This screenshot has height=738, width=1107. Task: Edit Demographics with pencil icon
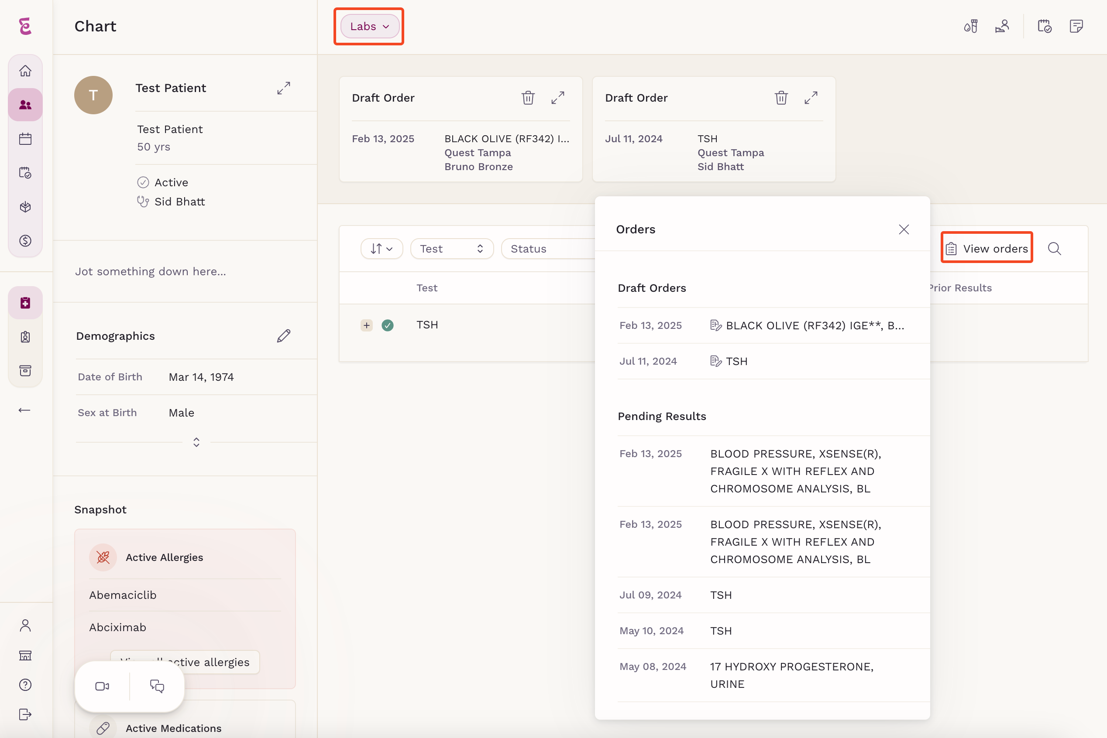tap(284, 336)
